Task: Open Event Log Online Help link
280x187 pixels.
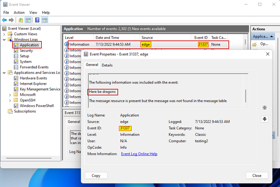Action: [x=139, y=154]
